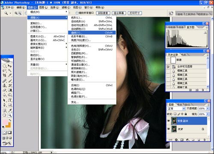Click 适合屏幕 button

pyautogui.click(x=119, y=13)
